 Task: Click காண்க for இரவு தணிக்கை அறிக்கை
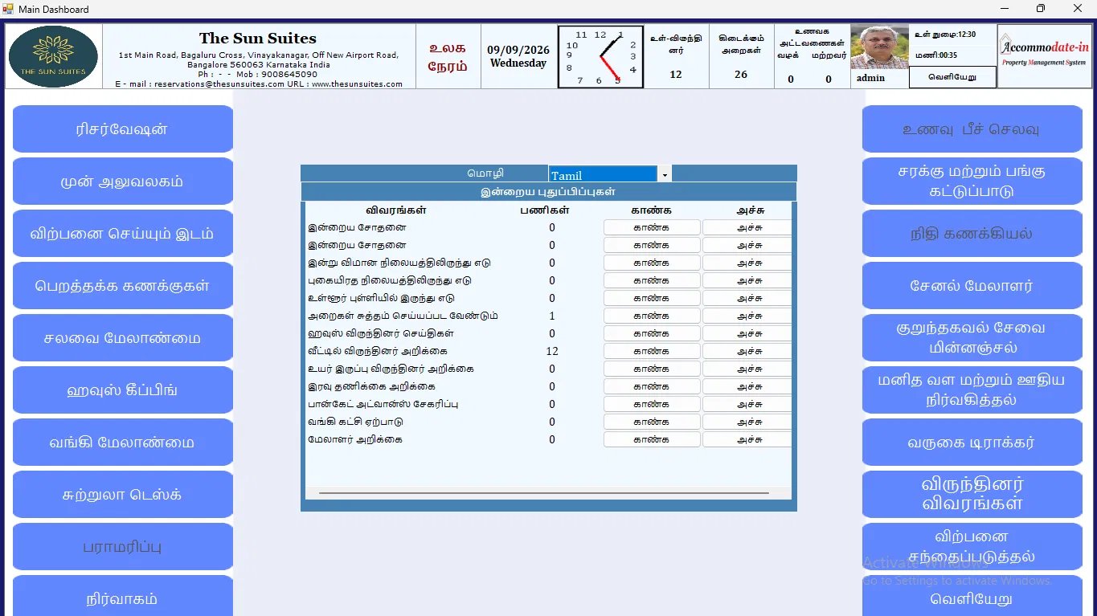point(652,386)
